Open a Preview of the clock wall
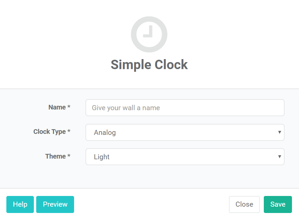Screen dimensions: 299x220 pyautogui.click(x=55, y=204)
